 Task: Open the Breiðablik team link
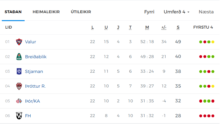coord(36,57)
